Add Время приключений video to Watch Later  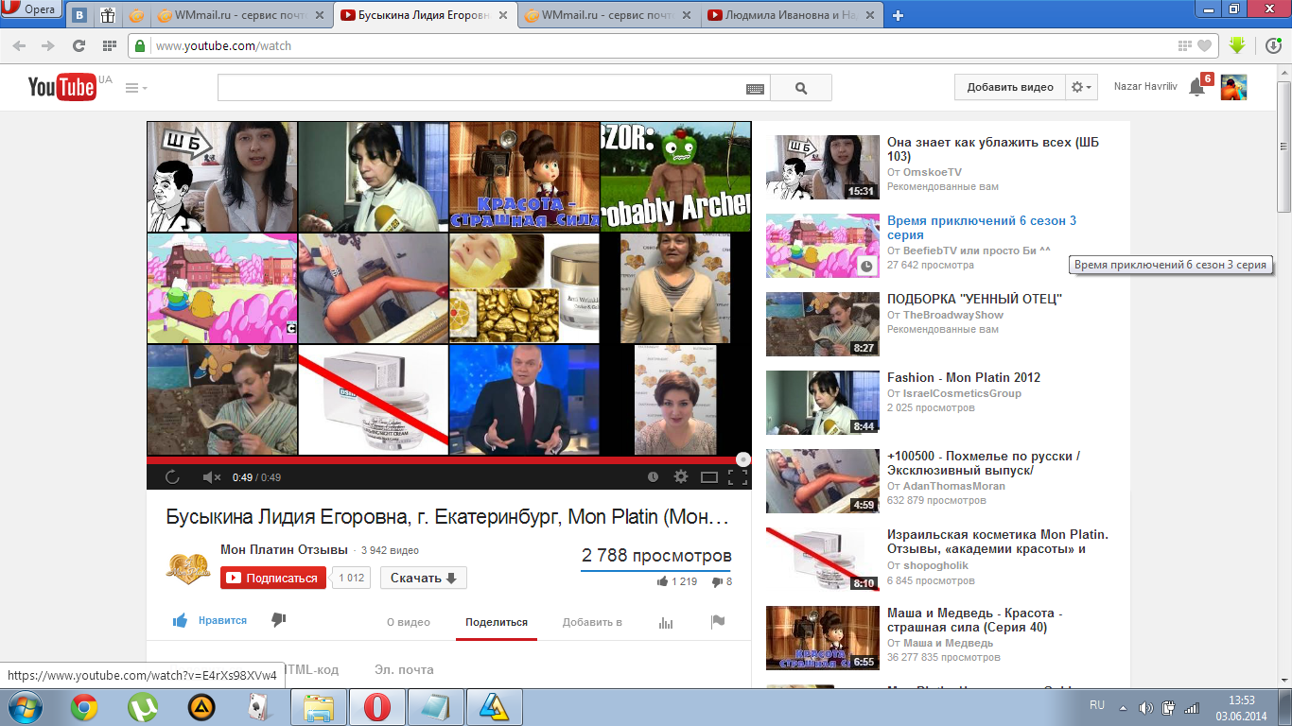(867, 267)
